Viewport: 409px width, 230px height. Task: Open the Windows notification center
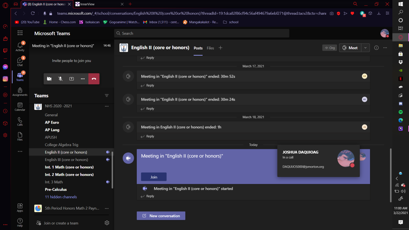(x=401, y=222)
